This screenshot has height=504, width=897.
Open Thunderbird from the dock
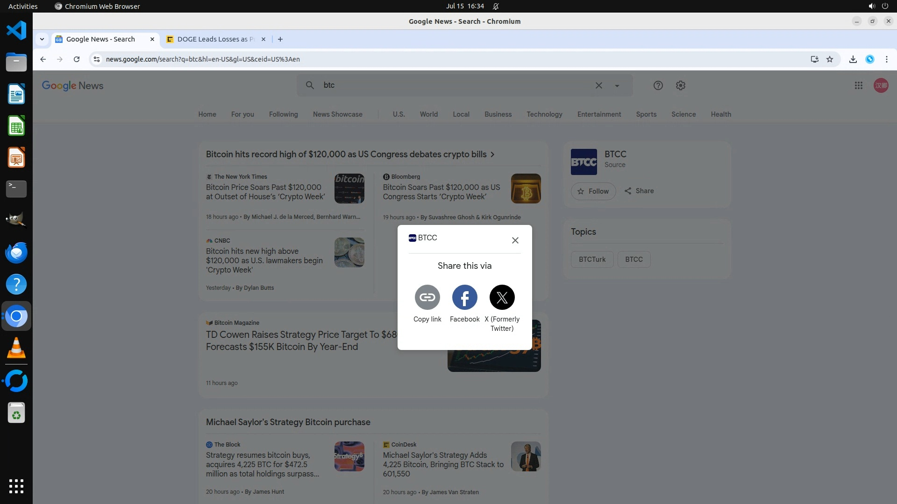16,252
